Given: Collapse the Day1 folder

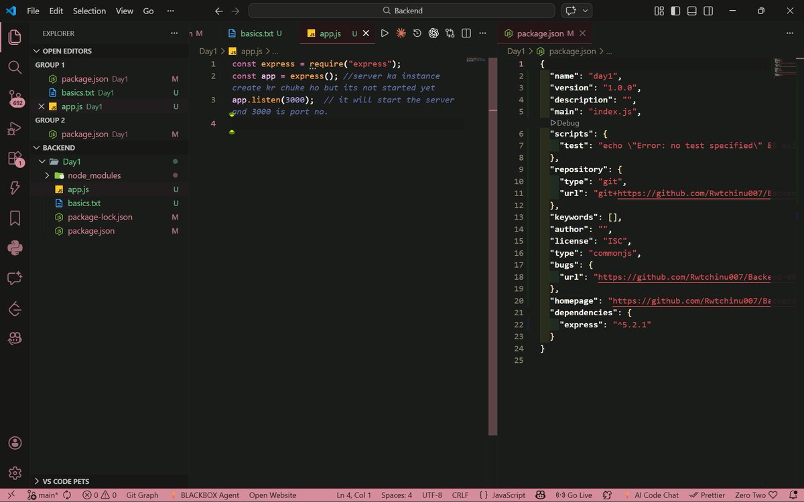Looking at the screenshot, I should [43, 161].
